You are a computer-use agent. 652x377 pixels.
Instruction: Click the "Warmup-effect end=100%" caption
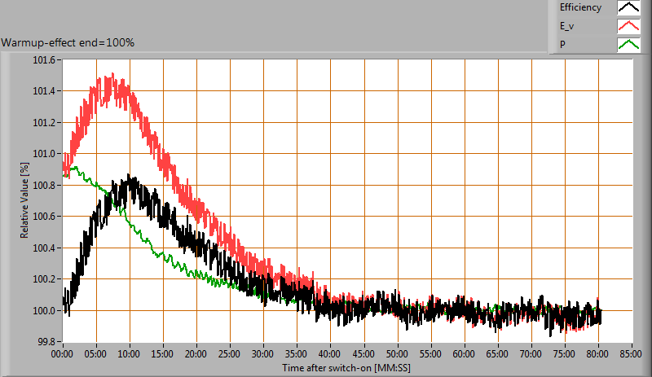pos(68,42)
